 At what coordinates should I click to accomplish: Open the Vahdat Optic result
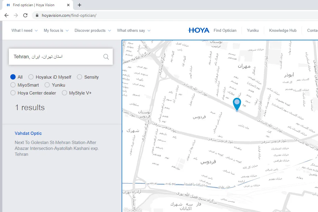[x=28, y=133]
